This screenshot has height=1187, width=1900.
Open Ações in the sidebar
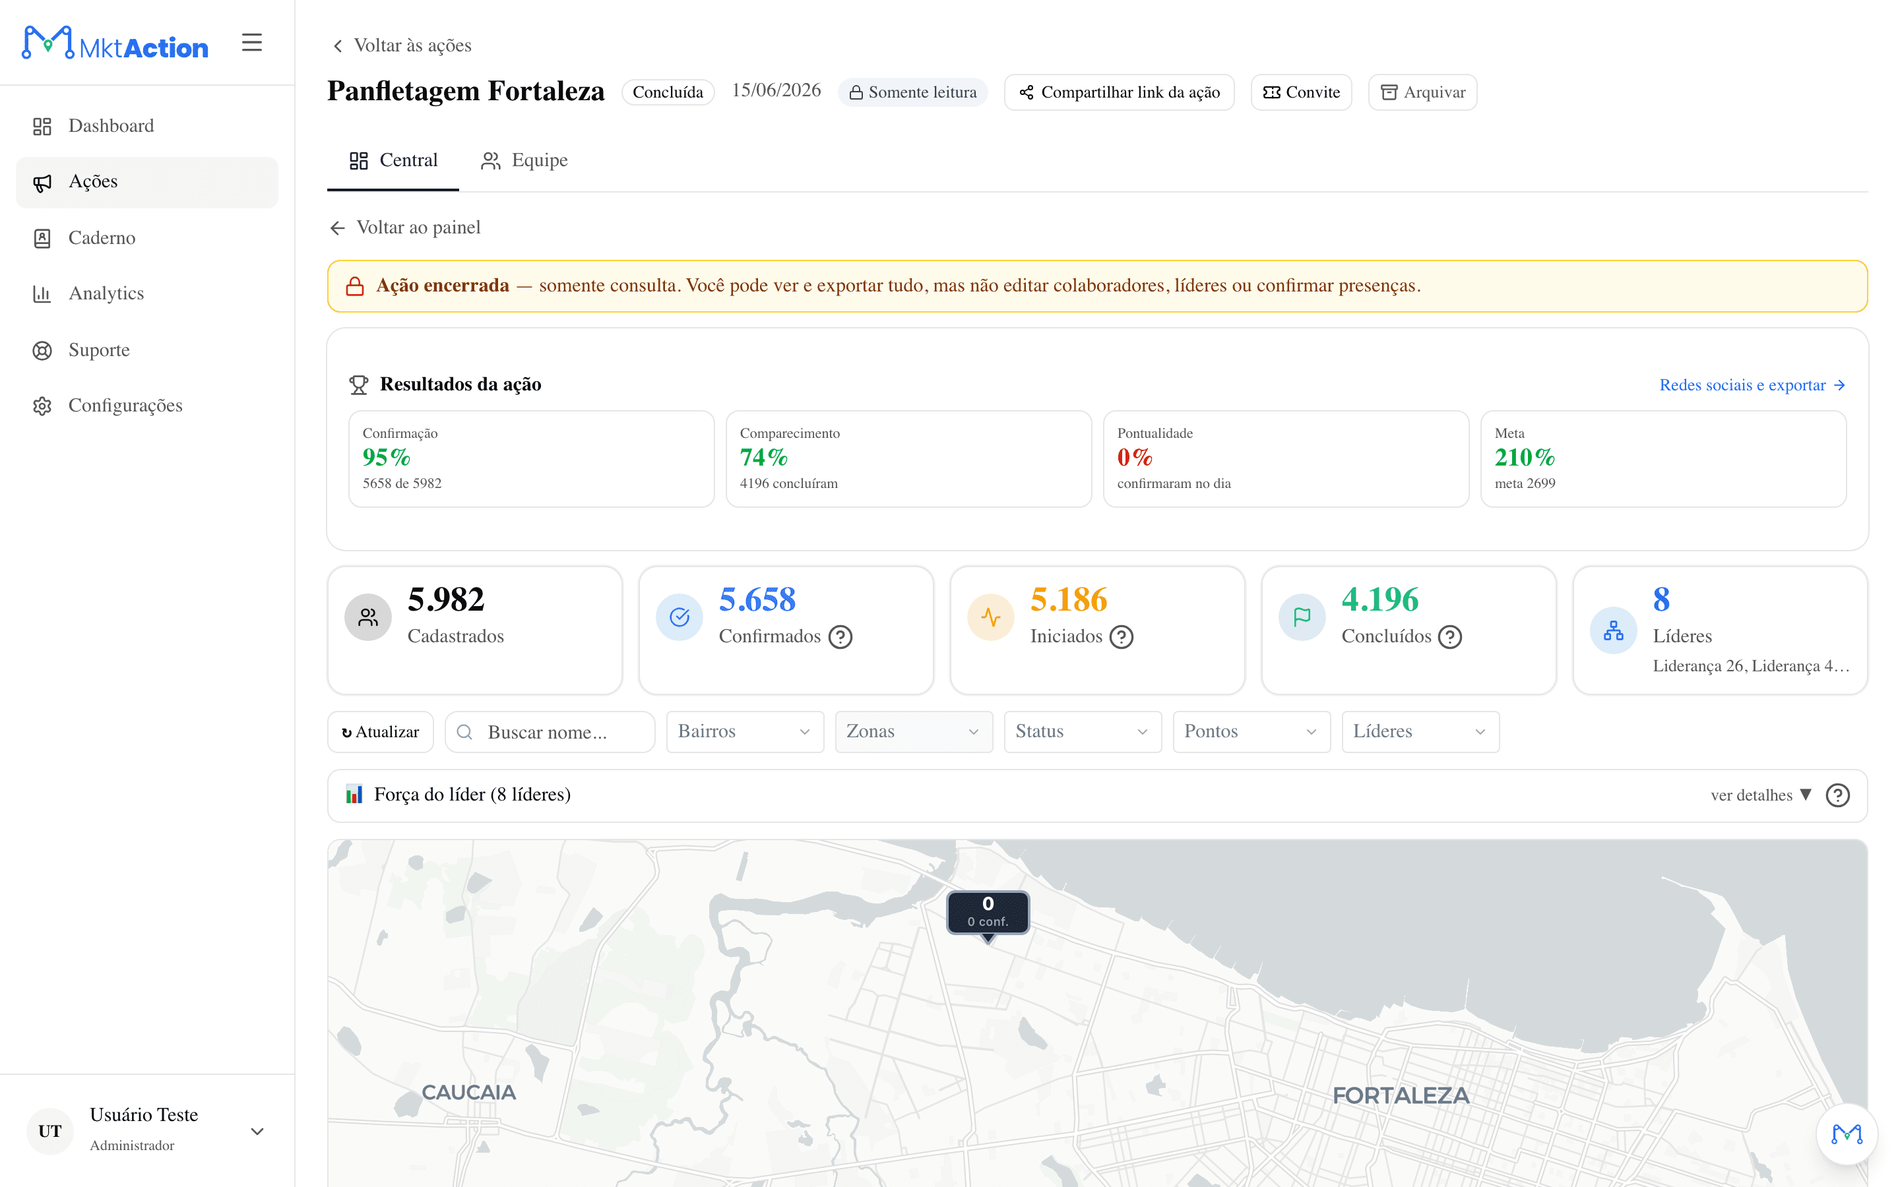click(147, 181)
